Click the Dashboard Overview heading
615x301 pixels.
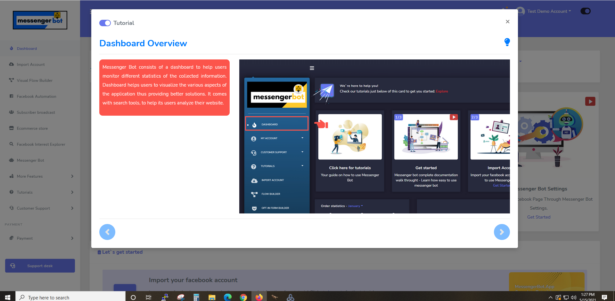pyautogui.click(x=143, y=43)
